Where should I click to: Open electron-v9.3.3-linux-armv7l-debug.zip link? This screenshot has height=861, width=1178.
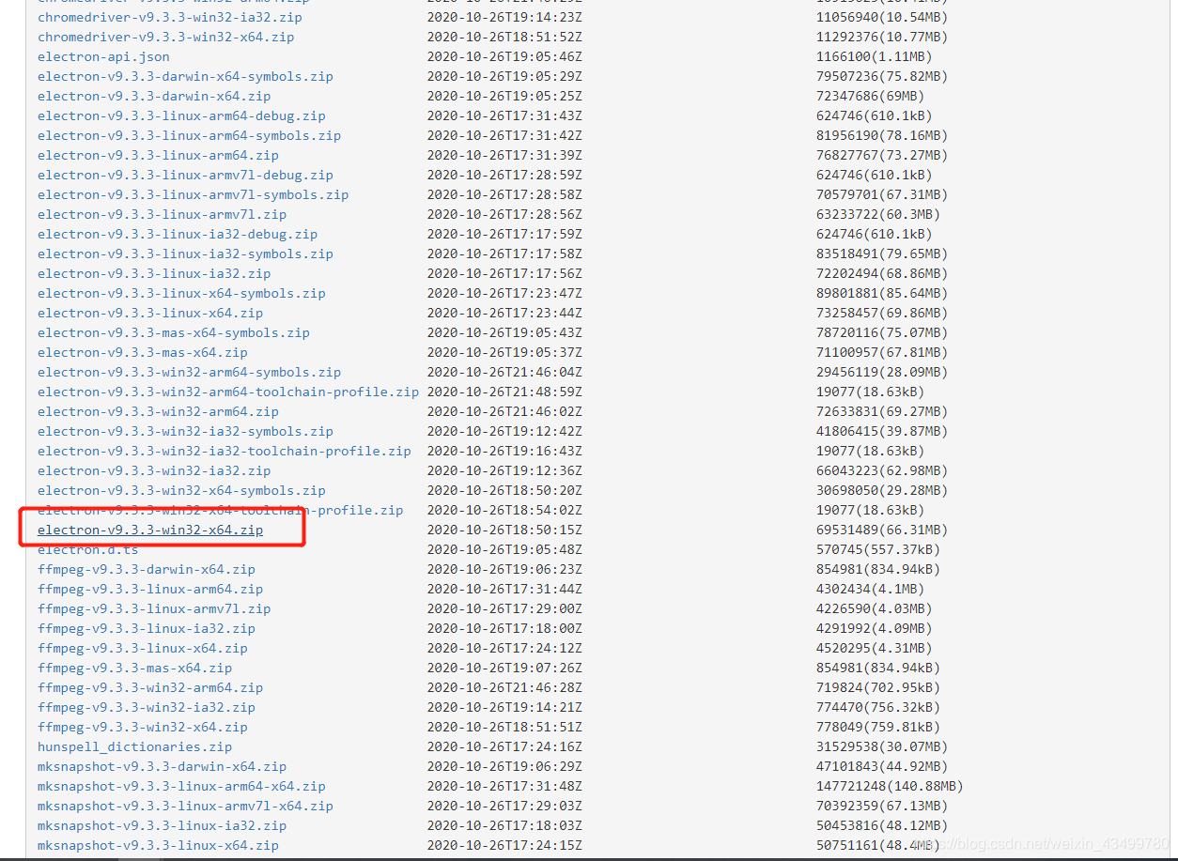click(185, 175)
